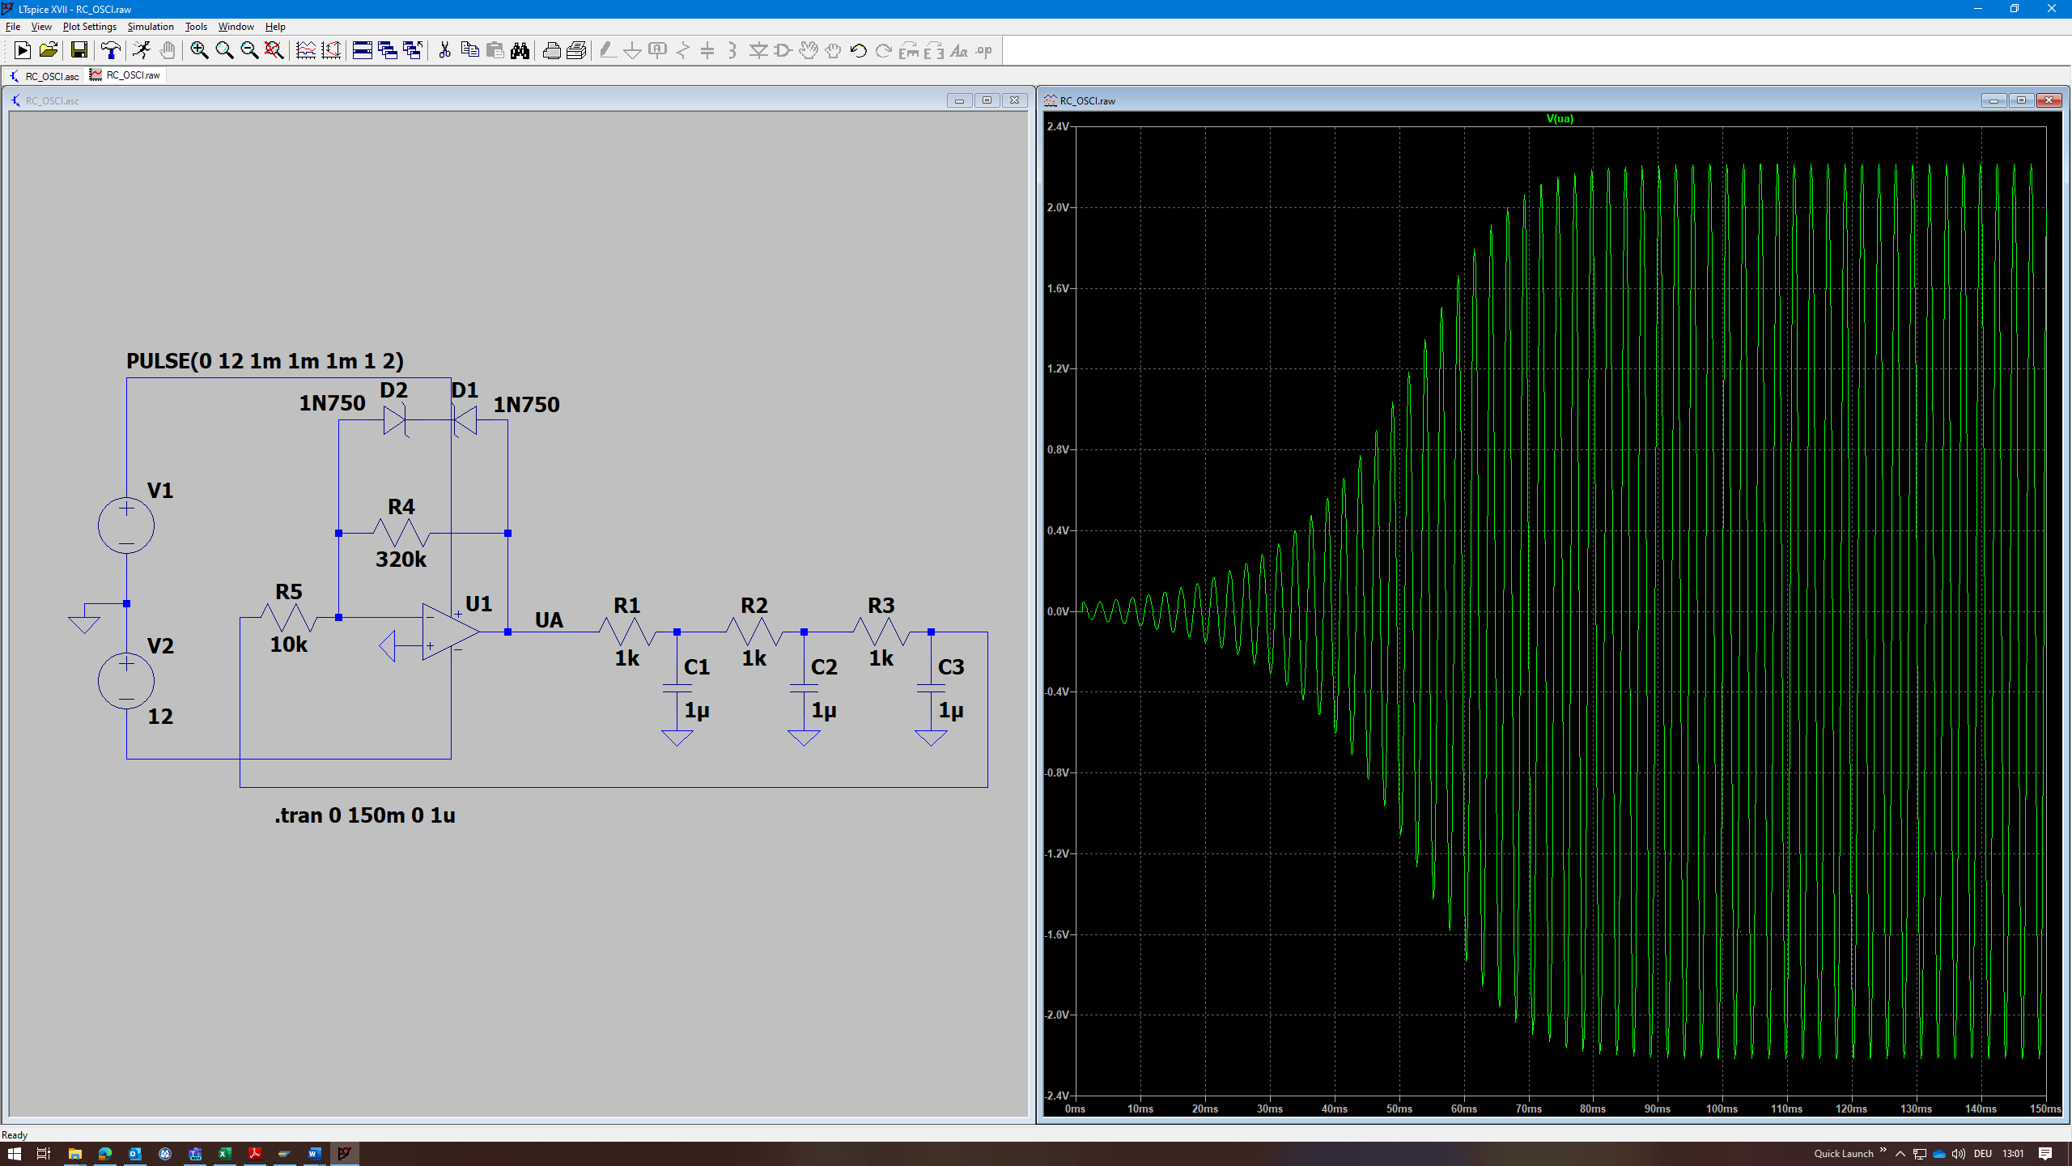Switch to the RC_OSCI.asc tab
Viewport: 2072px width, 1166px height.
(45, 75)
